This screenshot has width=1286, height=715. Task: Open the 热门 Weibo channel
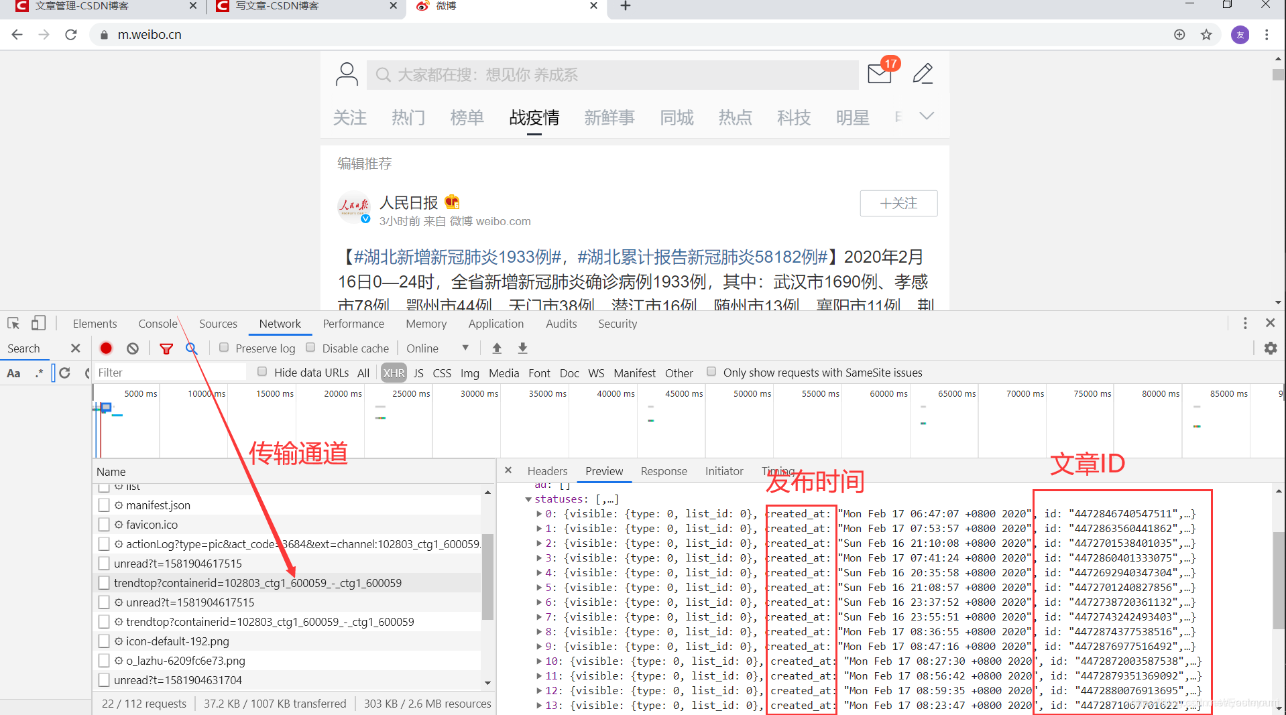(408, 118)
